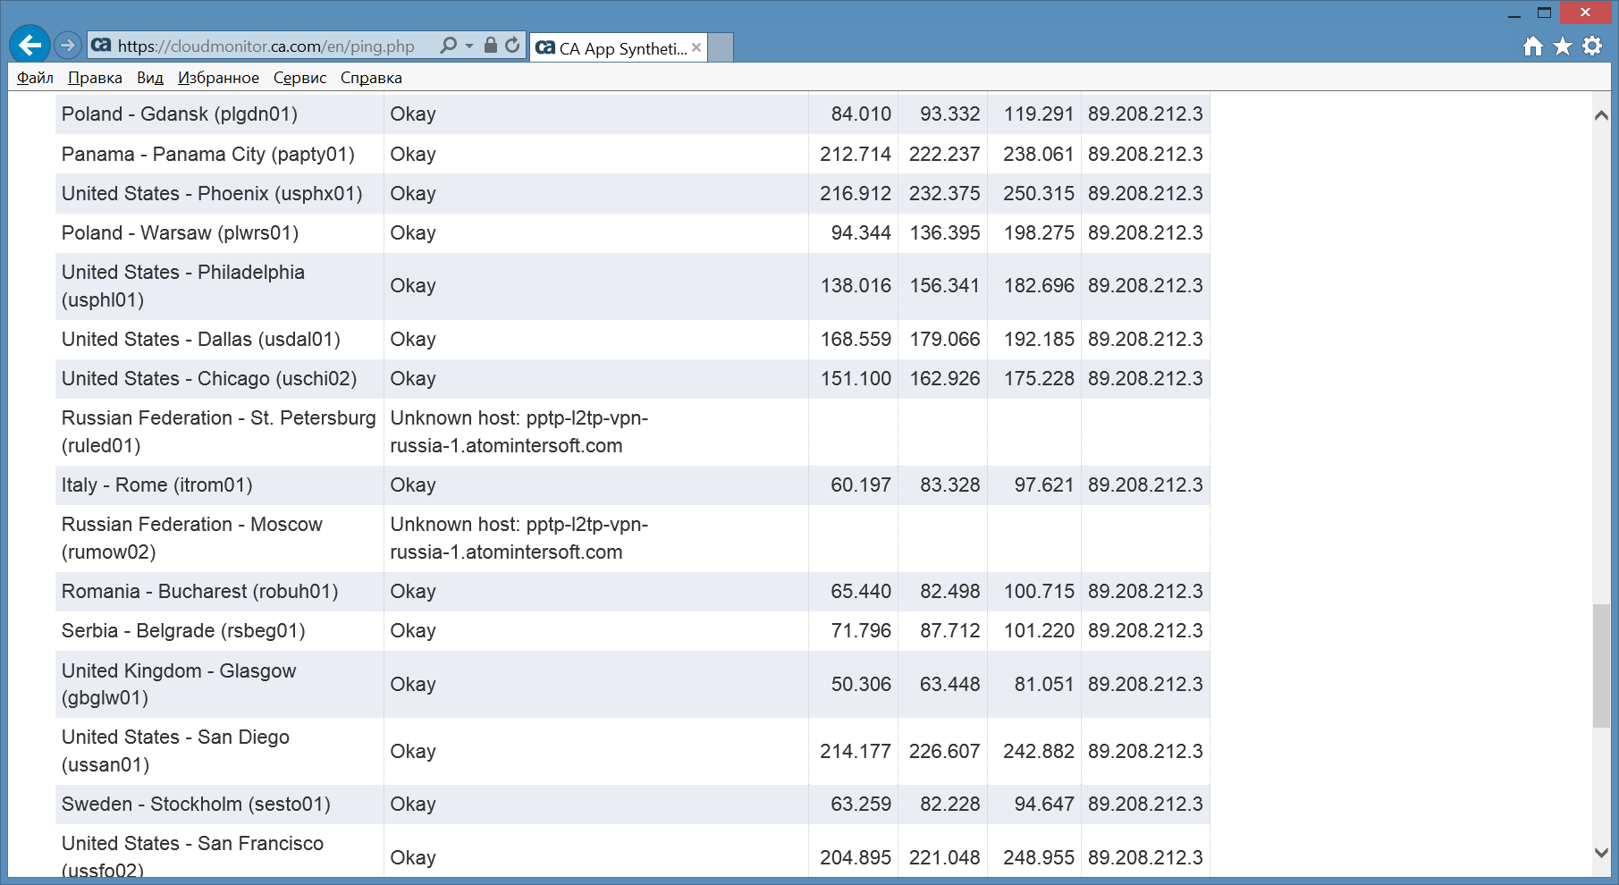Select 'United States - Chicago (uschi02)' cell
Image resolution: width=1619 pixels, height=885 pixels.
pyautogui.click(x=219, y=379)
